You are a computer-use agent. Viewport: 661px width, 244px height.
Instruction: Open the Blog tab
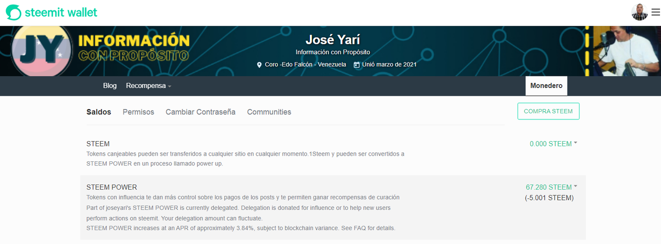point(110,86)
